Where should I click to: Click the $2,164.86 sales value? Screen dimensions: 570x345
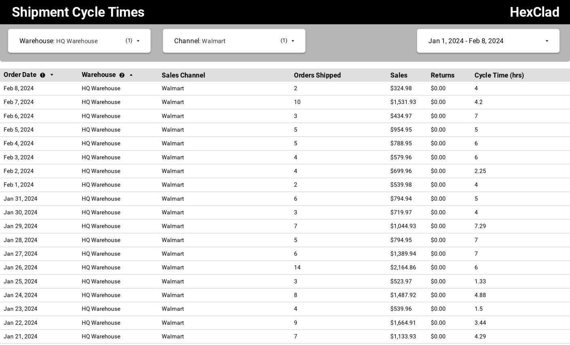coord(403,268)
